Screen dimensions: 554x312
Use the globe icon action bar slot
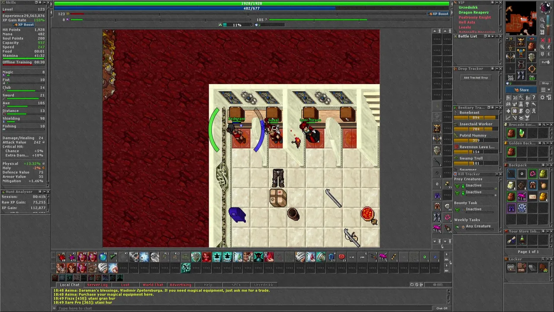[103, 257]
